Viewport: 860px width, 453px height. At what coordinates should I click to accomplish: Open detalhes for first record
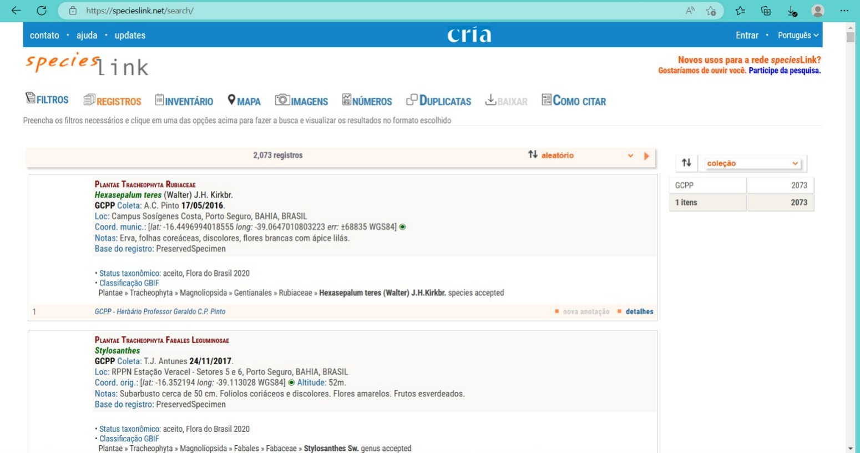coord(639,311)
